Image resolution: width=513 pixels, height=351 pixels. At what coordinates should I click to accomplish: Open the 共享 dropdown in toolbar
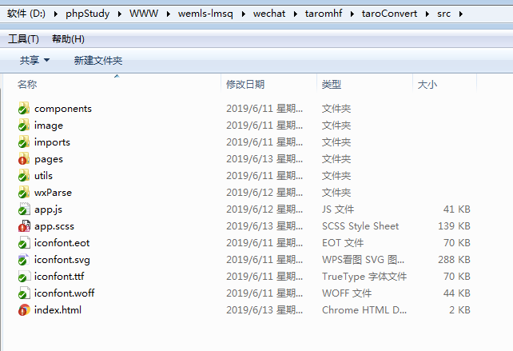click(x=34, y=60)
